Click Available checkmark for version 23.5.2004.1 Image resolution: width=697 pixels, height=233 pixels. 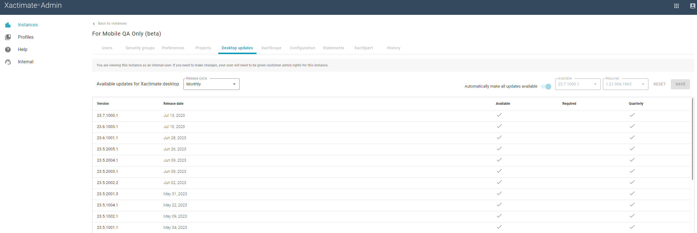499,160
